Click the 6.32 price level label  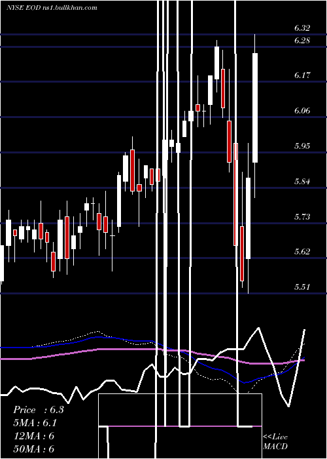pos(302,28)
